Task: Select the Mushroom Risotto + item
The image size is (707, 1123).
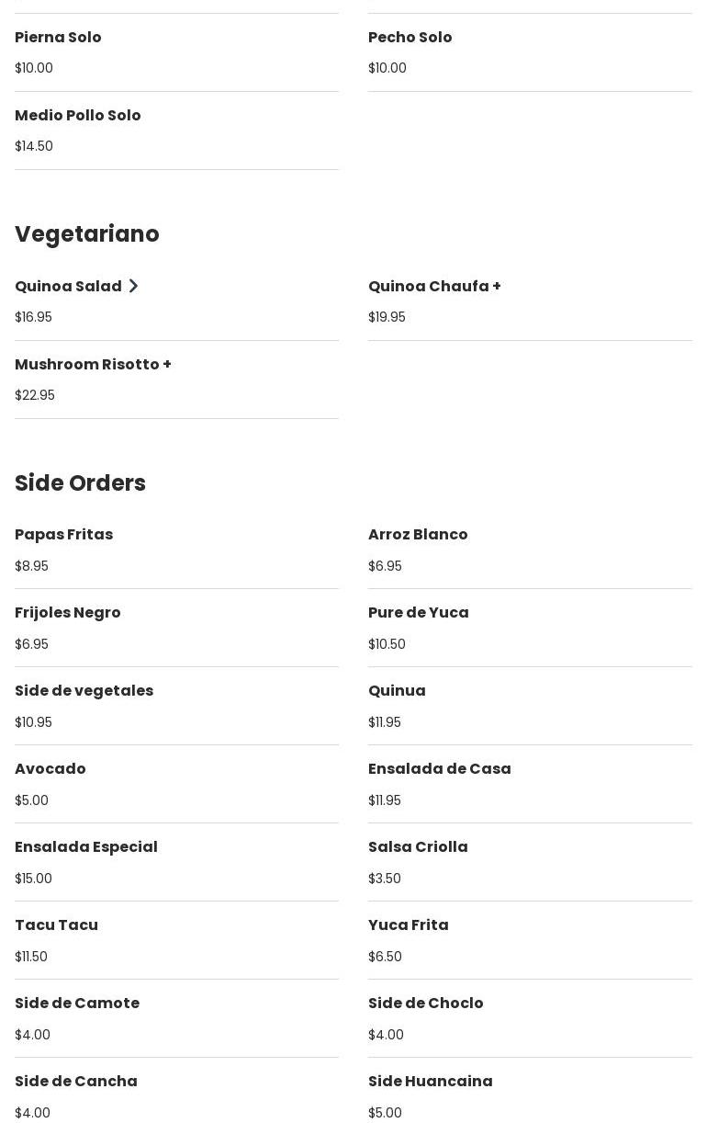Action: pos(93,365)
